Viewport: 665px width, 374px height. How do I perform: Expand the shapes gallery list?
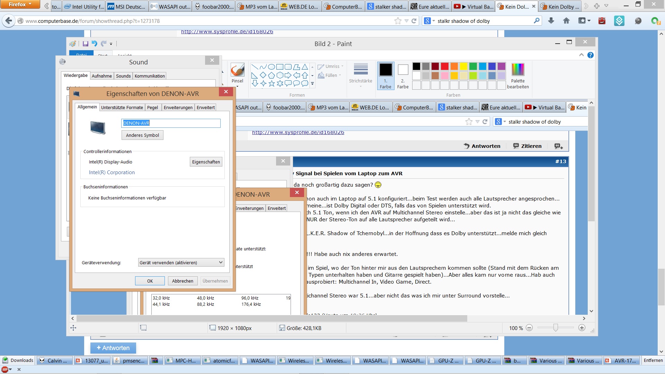312,83
